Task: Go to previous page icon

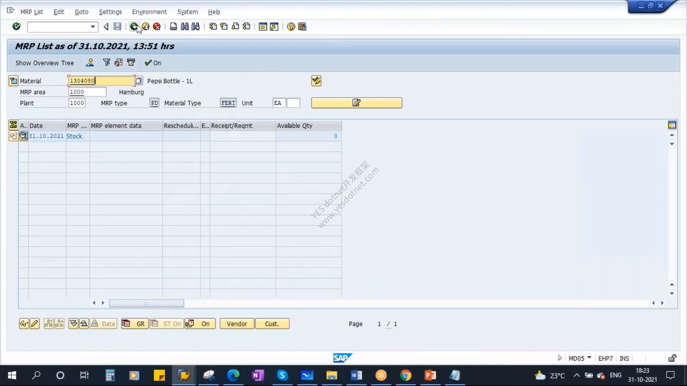Action: click(224, 26)
